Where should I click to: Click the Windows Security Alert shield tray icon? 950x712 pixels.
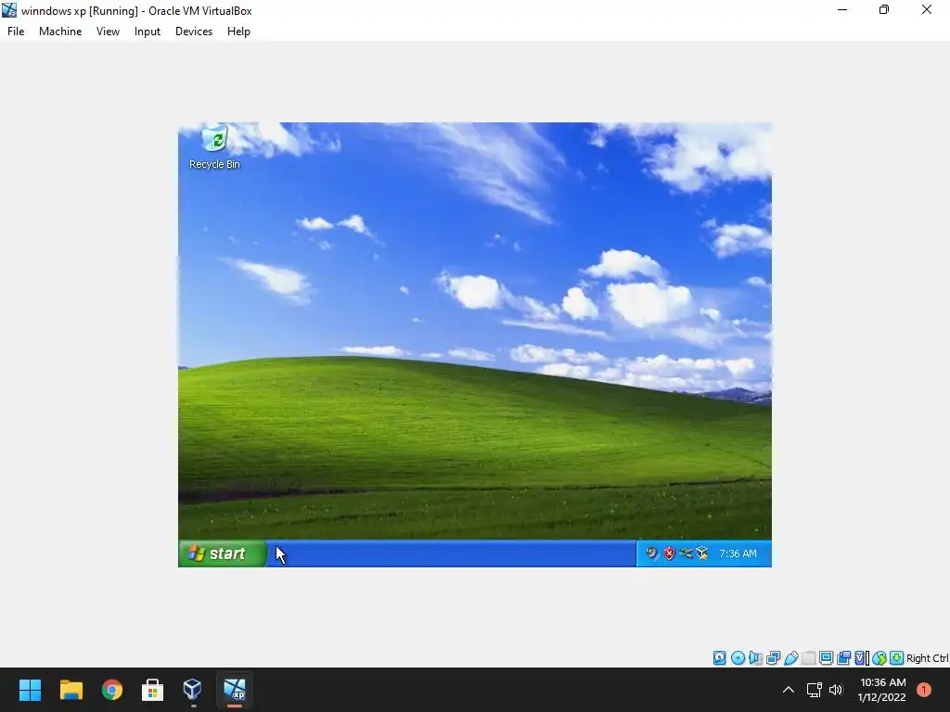click(669, 553)
